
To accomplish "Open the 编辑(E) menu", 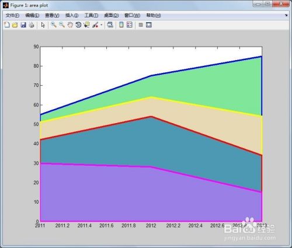I will pyautogui.click(x=32, y=15).
